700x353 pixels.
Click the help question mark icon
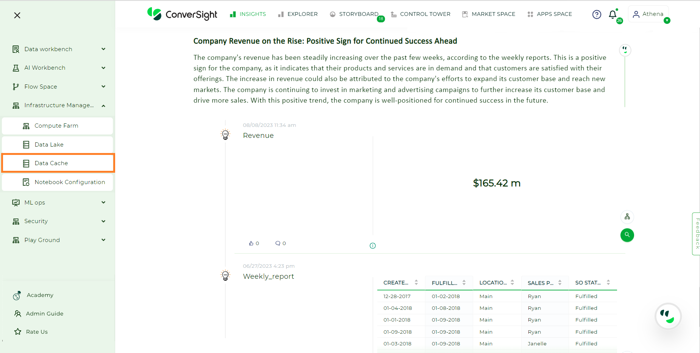(x=597, y=14)
